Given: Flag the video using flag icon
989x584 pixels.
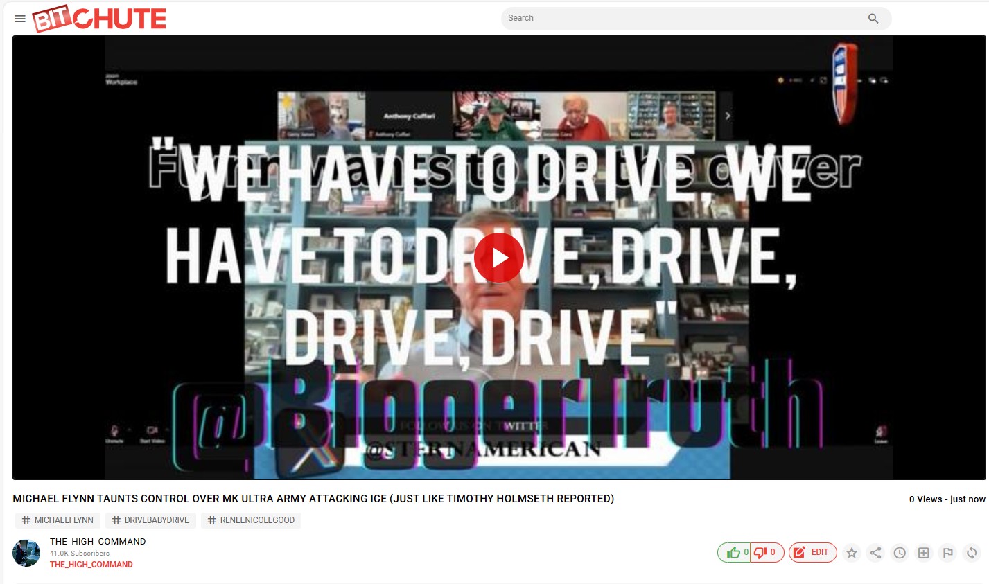Looking at the screenshot, I should point(947,553).
